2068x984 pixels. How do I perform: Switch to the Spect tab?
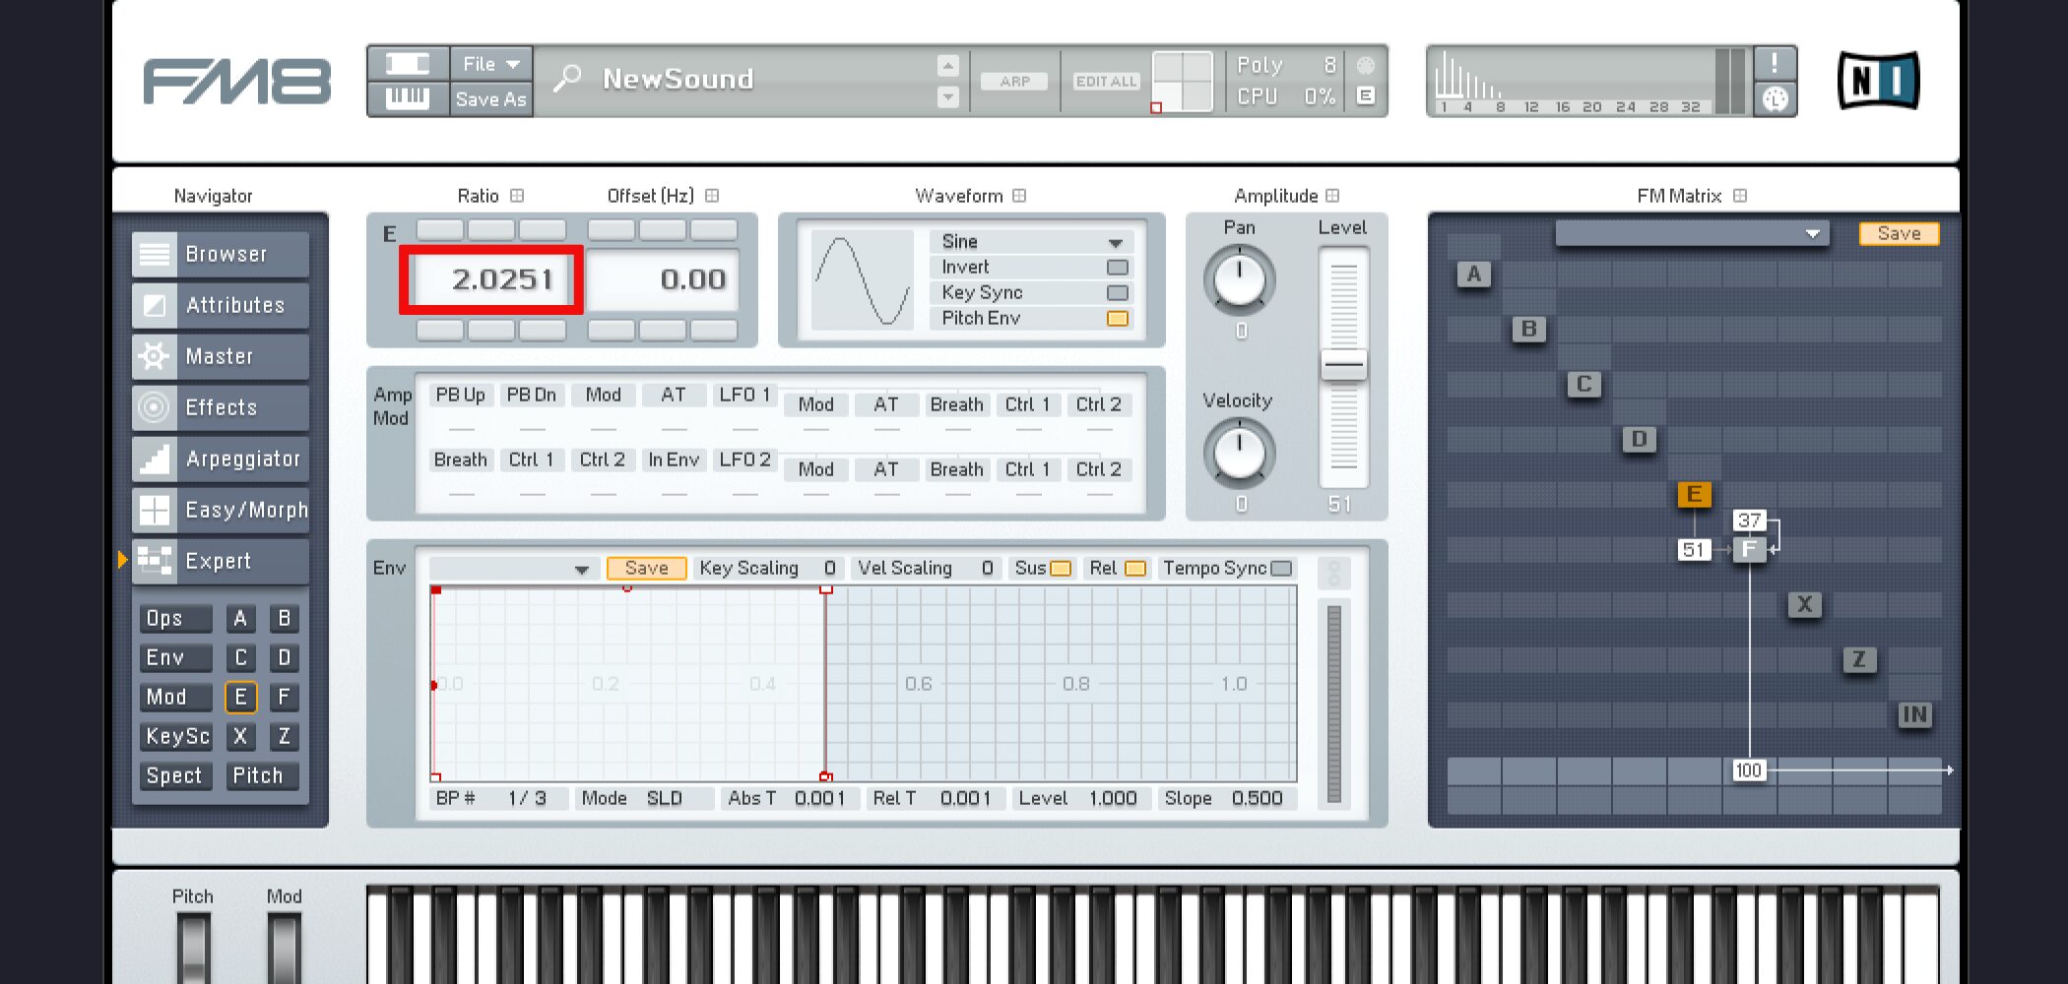(x=175, y=775)
